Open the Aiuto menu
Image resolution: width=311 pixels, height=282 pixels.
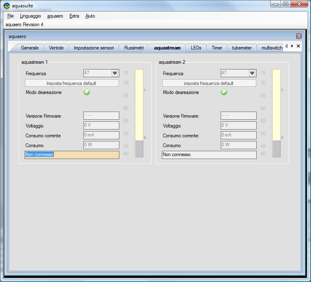pos(90,16)
